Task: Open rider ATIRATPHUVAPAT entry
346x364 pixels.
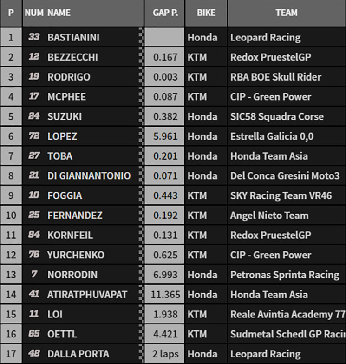Action: point(87,295)
